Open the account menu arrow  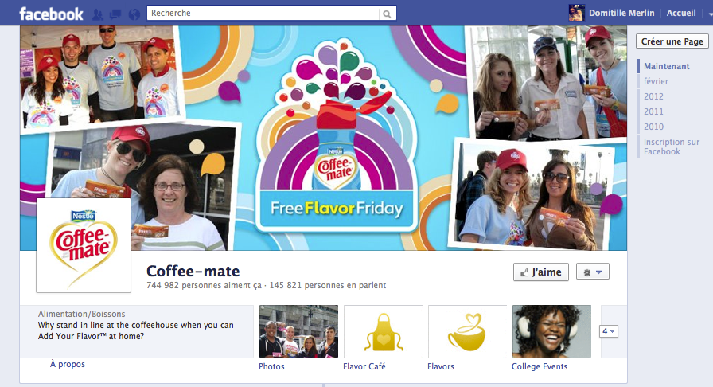click(708, 14)
